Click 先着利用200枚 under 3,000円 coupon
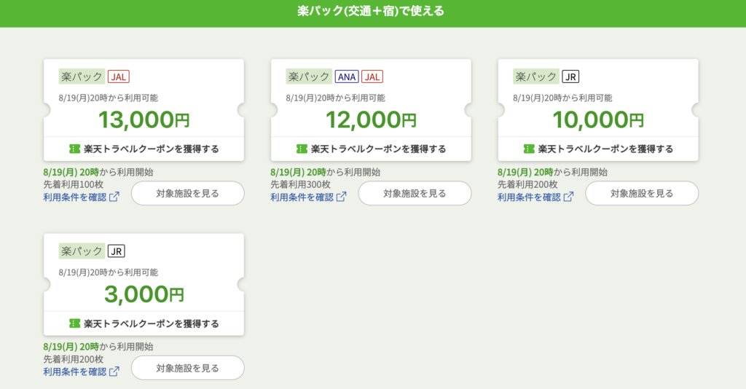Image resolution: width=746 pixels, height=389 pixels. pyautogui.click(x=74, y=359)
